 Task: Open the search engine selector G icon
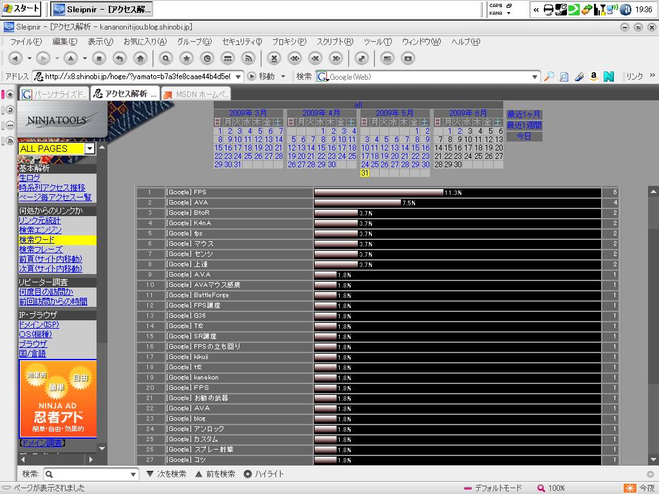322,77
